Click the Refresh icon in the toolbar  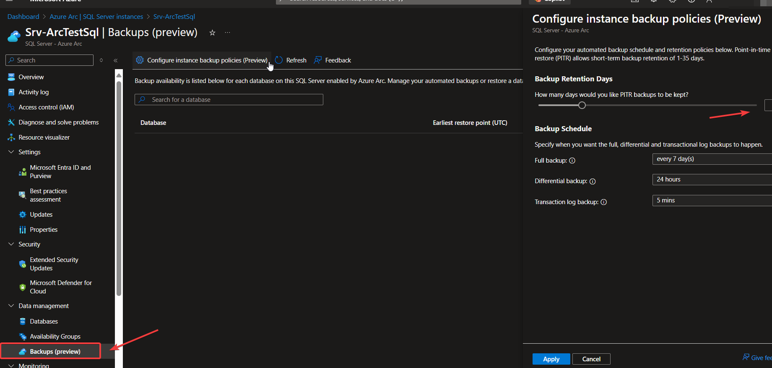(x=279, y=60)
